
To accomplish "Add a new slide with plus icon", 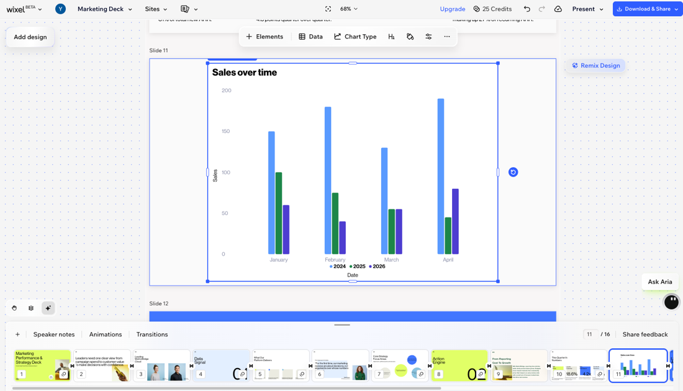I will point(17,334).
